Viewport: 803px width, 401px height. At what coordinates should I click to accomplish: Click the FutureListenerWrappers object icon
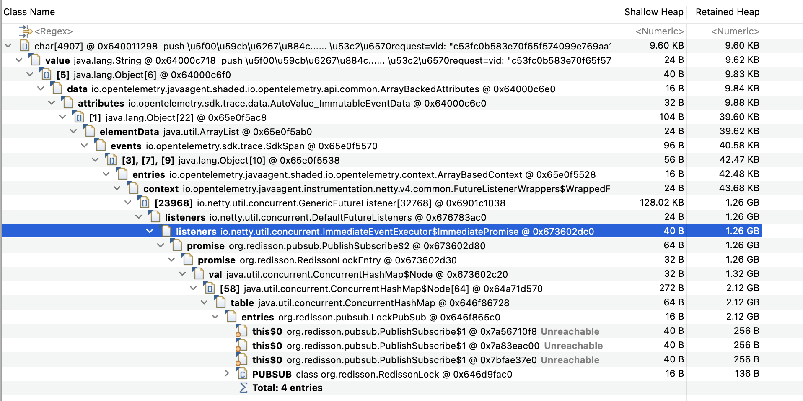[x=133, y=188]
